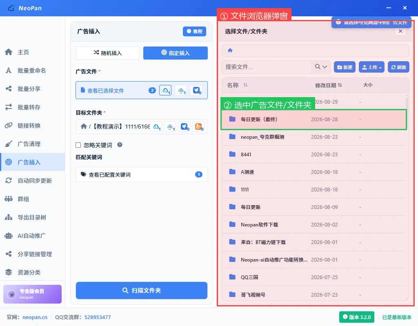Select the 来自：BT磁力链下载 folder
Screen dimensions: 418x326
coord(313,242)
